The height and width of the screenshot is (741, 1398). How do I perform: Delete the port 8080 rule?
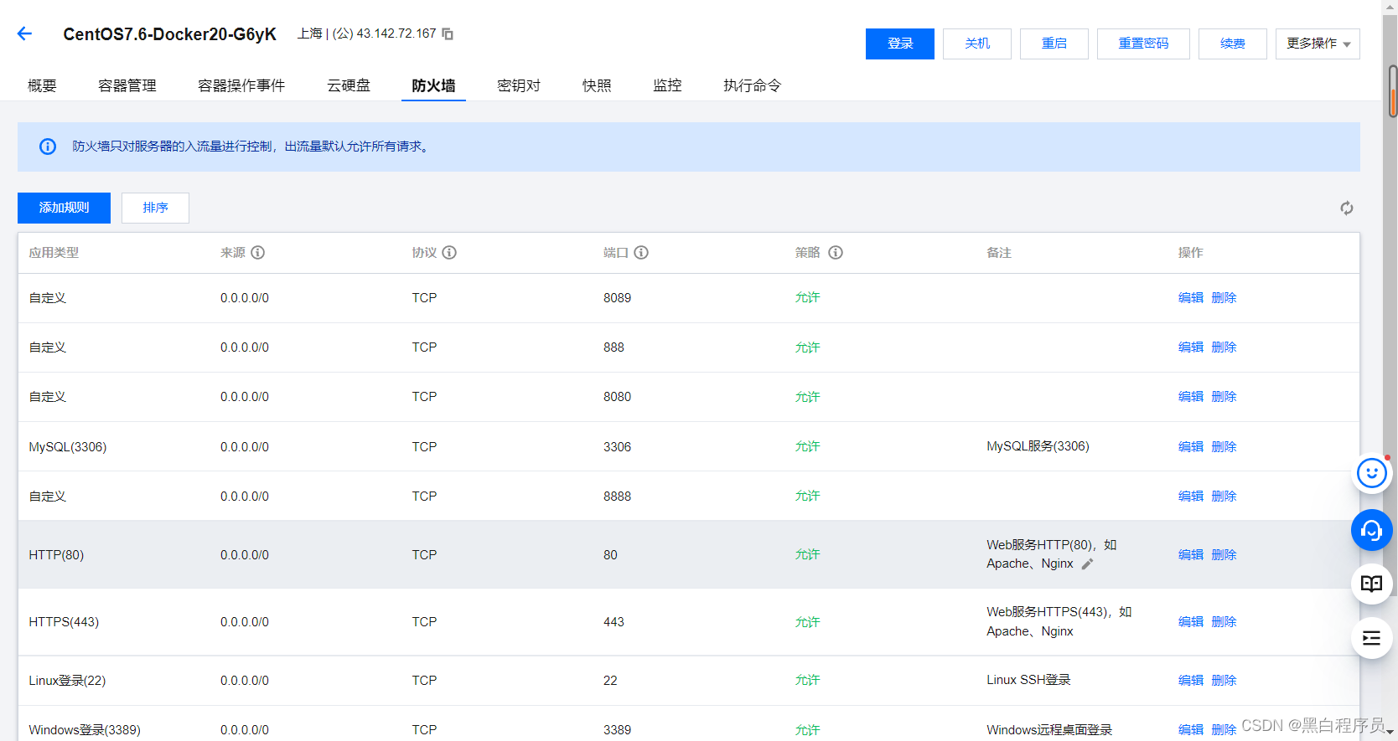click(1224, 397)
